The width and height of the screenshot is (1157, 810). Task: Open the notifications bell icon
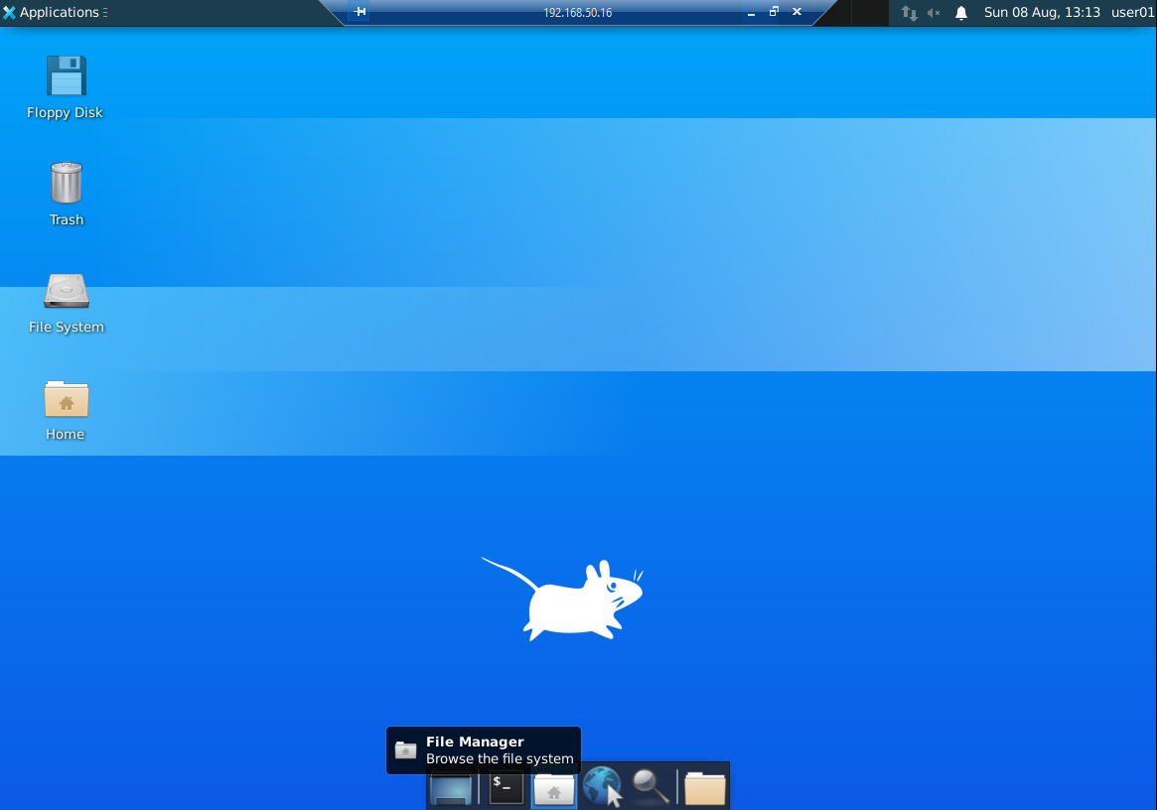[x=960, y=13]
